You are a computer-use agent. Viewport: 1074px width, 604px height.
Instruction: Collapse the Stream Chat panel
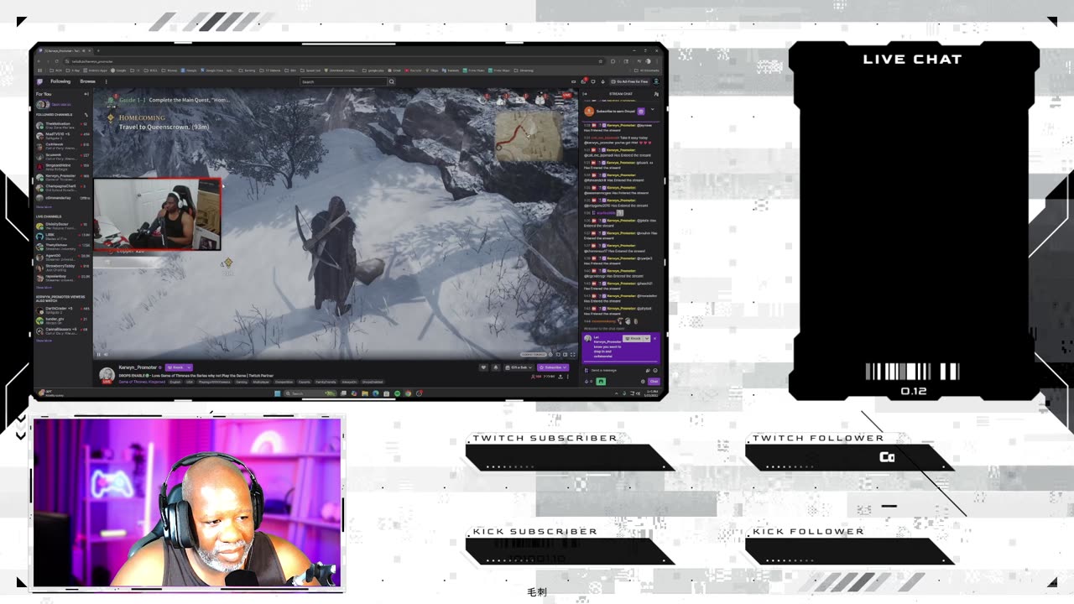[x=586, y=94]
